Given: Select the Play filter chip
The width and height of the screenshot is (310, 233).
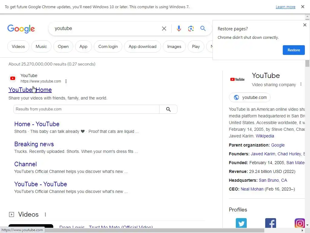Looking at the screenshot, I should 196,46.
